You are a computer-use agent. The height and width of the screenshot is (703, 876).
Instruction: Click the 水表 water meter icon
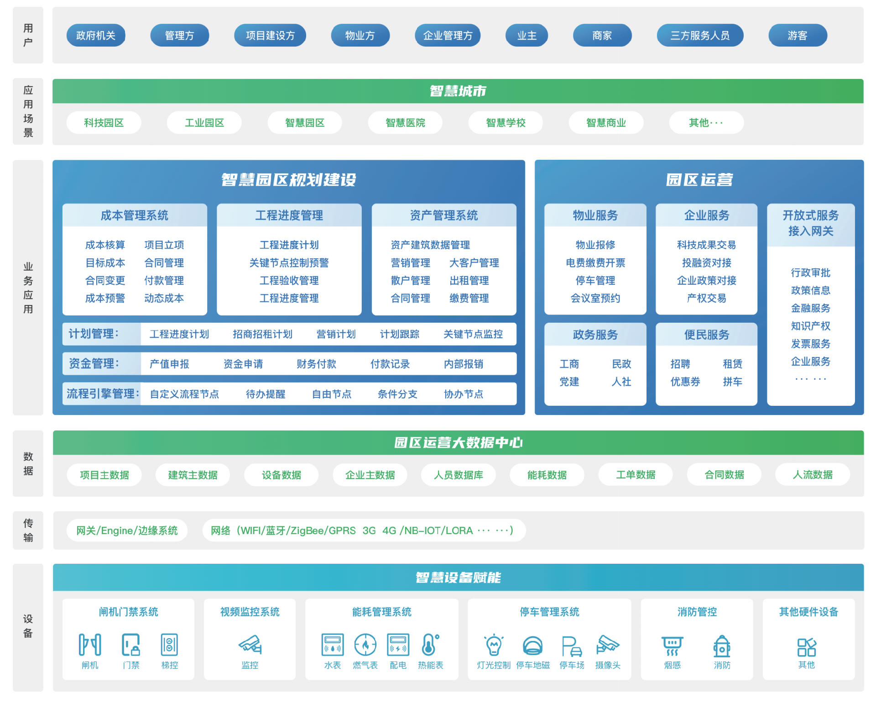(333, 645)
